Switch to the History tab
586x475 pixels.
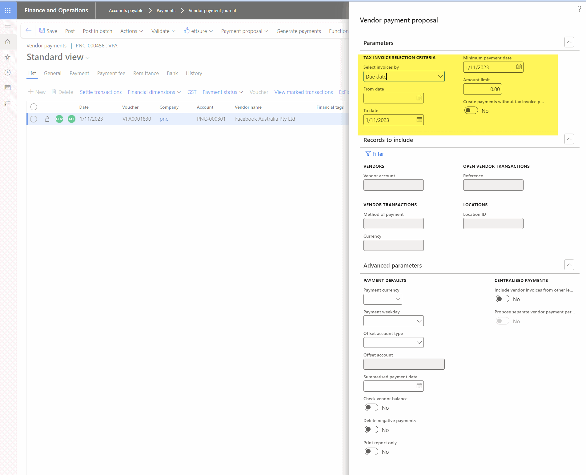(x=194, y=73)
